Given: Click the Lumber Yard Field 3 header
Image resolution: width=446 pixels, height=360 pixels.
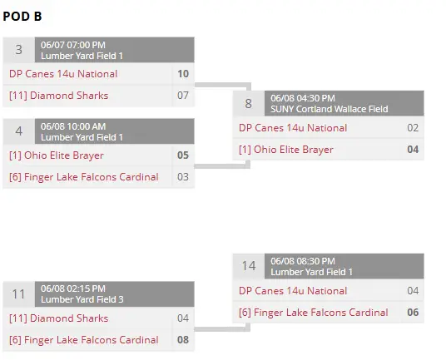Looking at the screenshot, I should pos(115,294).
